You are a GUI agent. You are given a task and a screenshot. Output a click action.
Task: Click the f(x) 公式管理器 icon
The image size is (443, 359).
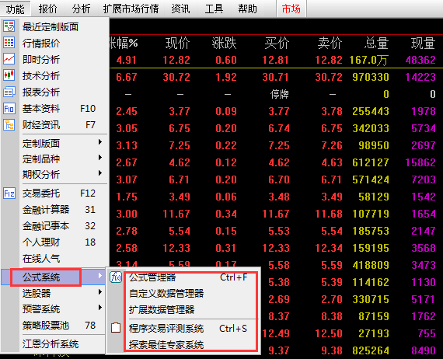click(x=116, y=277)
